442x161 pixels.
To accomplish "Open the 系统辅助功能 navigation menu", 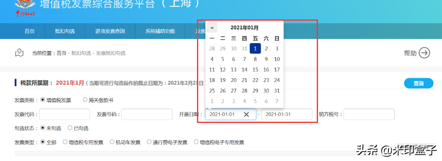I will tap(160, 31).
